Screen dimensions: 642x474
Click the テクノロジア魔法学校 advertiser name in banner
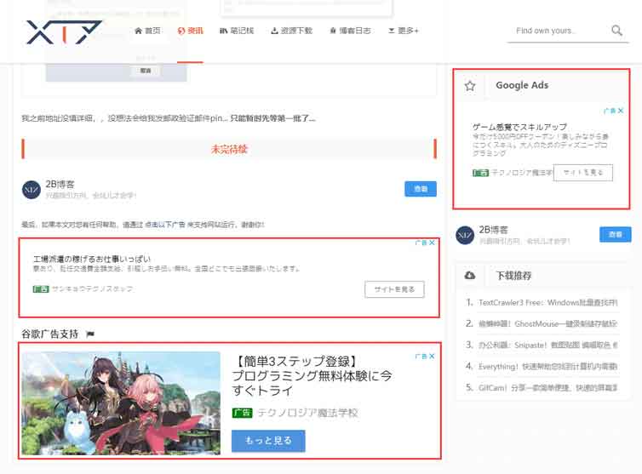click(x=307, y=413)
